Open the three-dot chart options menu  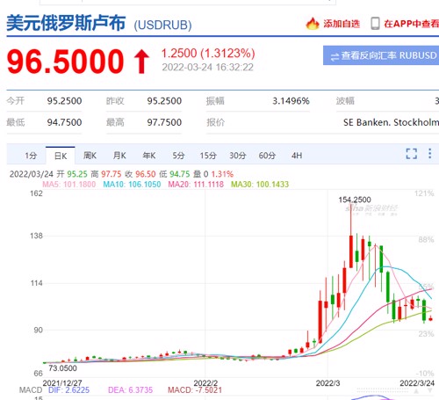[429, 154]
